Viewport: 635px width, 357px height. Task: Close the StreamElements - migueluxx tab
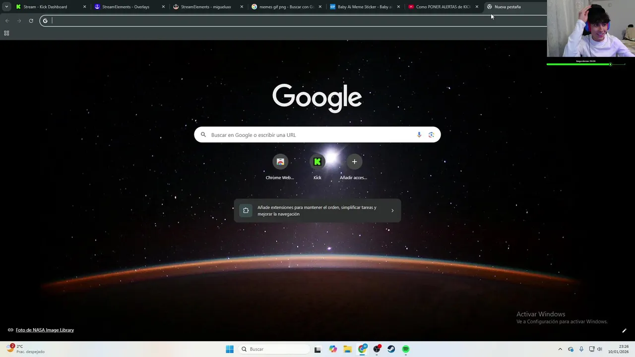(242, 7)
